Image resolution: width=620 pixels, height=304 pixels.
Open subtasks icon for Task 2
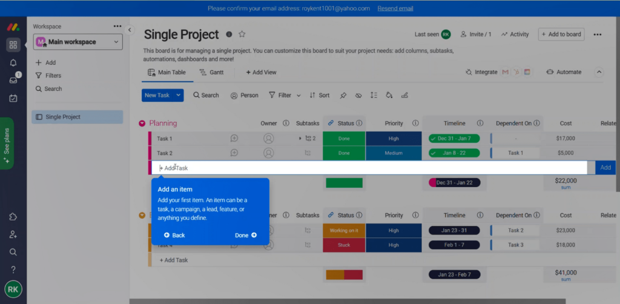tap(308, 153)
